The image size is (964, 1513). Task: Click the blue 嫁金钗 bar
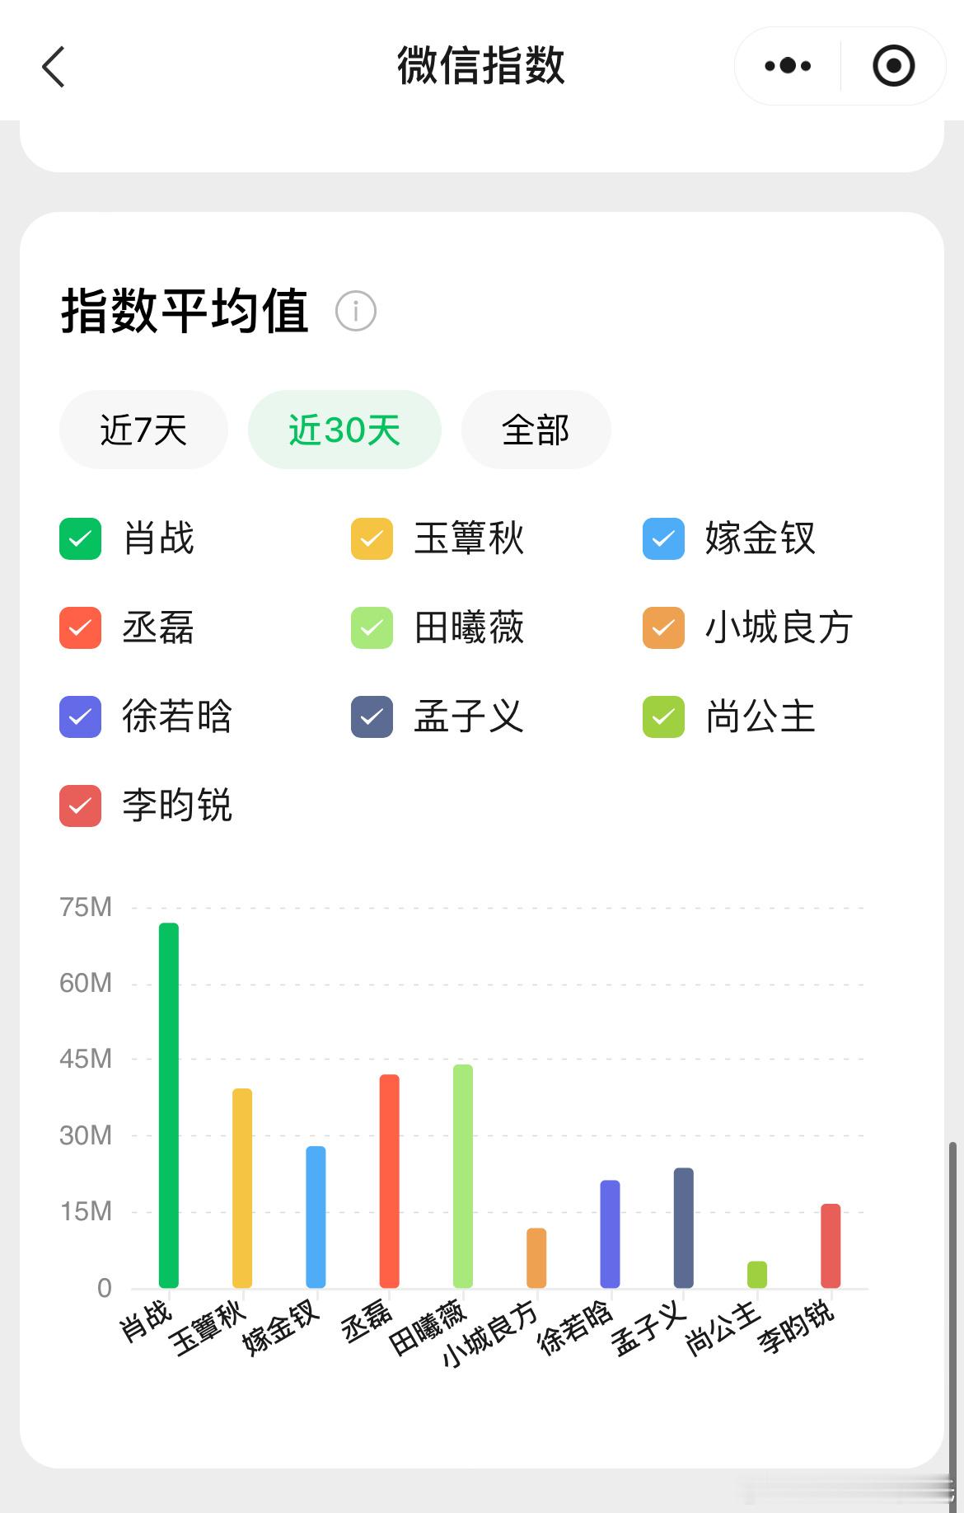point(316,1217)
